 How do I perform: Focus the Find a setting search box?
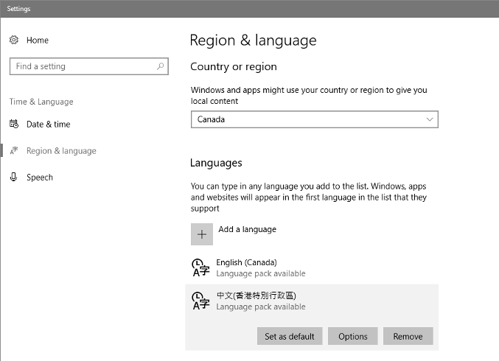click(81, 66)
